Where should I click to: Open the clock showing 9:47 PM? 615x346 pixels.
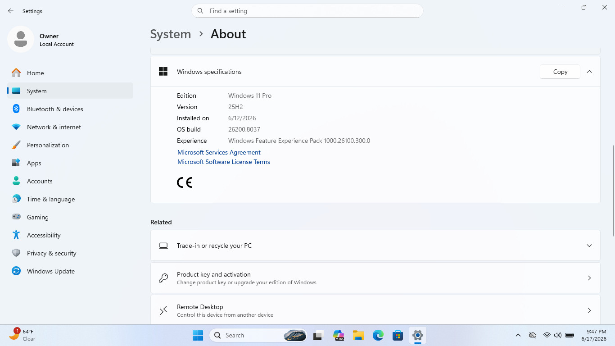(593, 335)
